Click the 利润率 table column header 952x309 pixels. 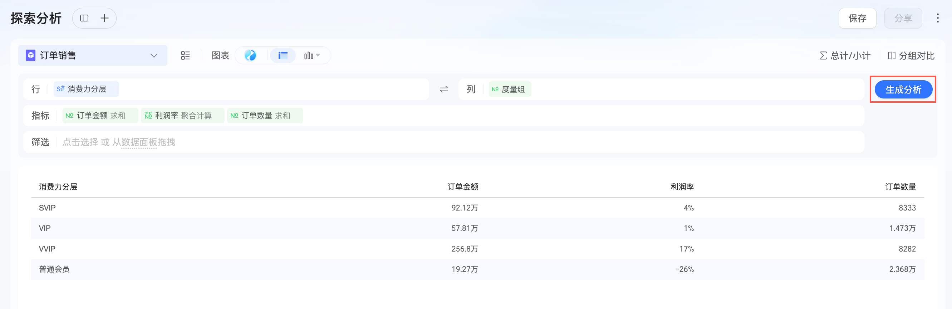682,187
